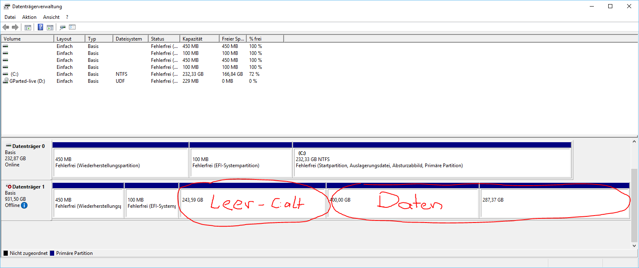The height and width of the screenshot is (268, 639).
Task: Sort by the Freier Sp... column header
Action: point(233,39)
